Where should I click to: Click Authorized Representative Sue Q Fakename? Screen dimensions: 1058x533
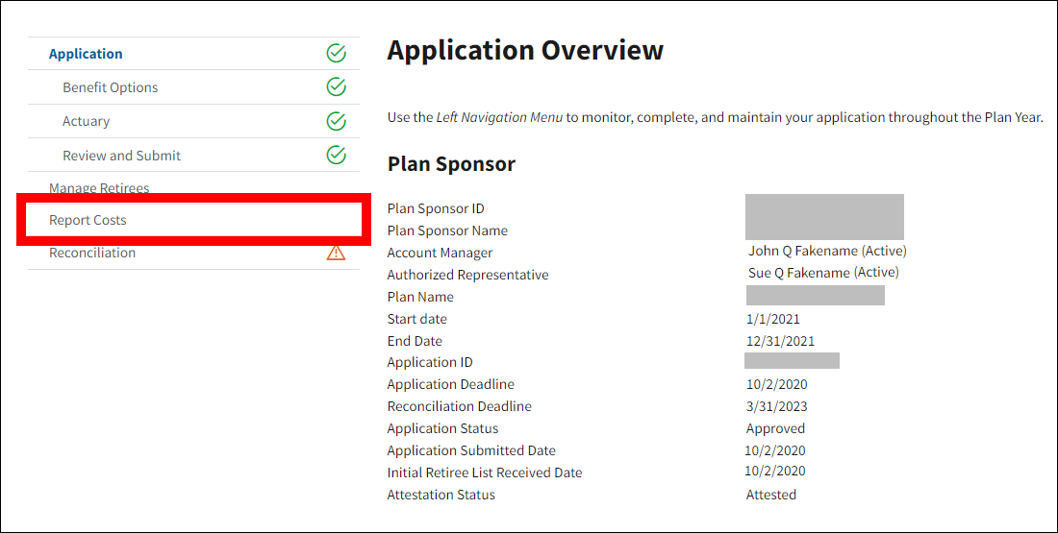pyautogui.click(x=823, y=273)
